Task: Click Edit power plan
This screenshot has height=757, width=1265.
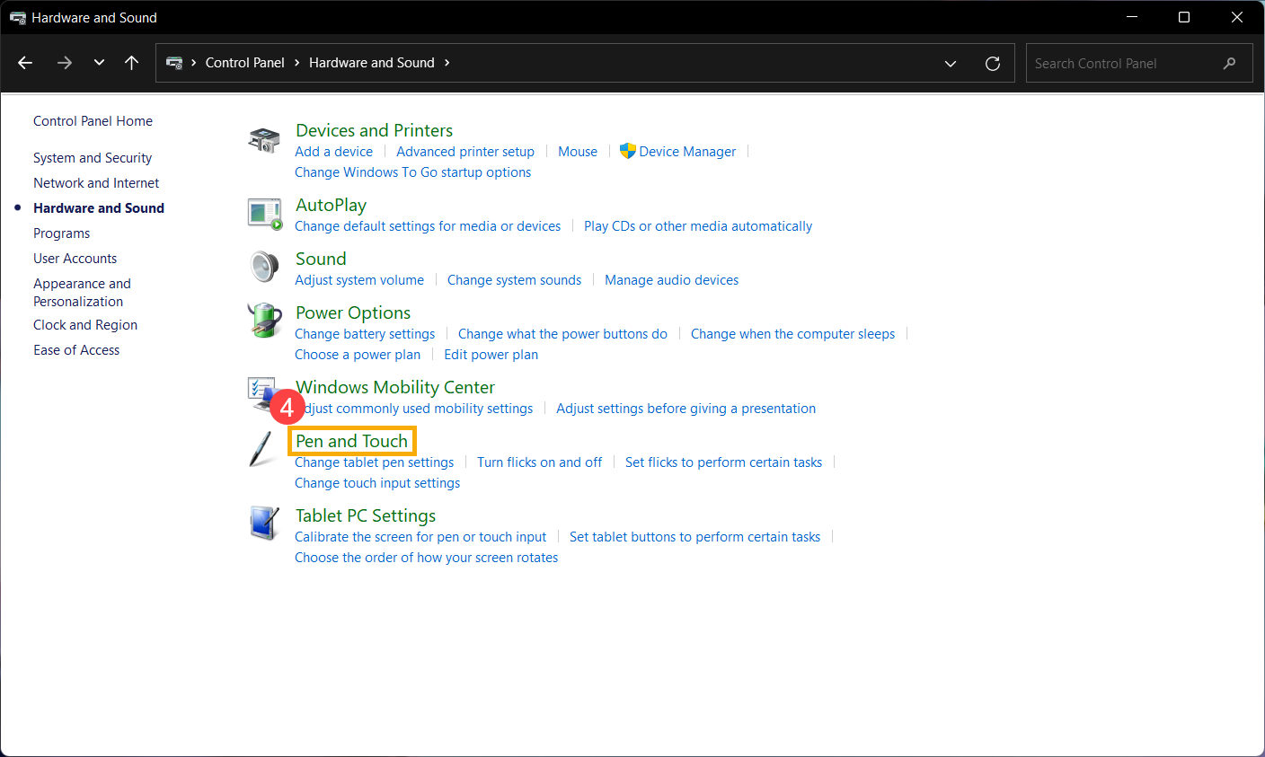Action: pyautogui.click(x=491, y=355)
